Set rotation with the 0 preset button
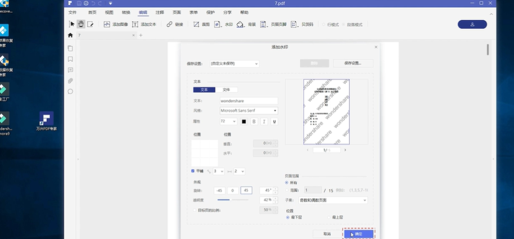 233,191
